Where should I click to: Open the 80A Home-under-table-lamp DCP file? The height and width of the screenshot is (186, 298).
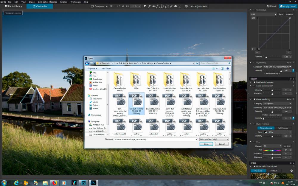(x=120, y=105)
